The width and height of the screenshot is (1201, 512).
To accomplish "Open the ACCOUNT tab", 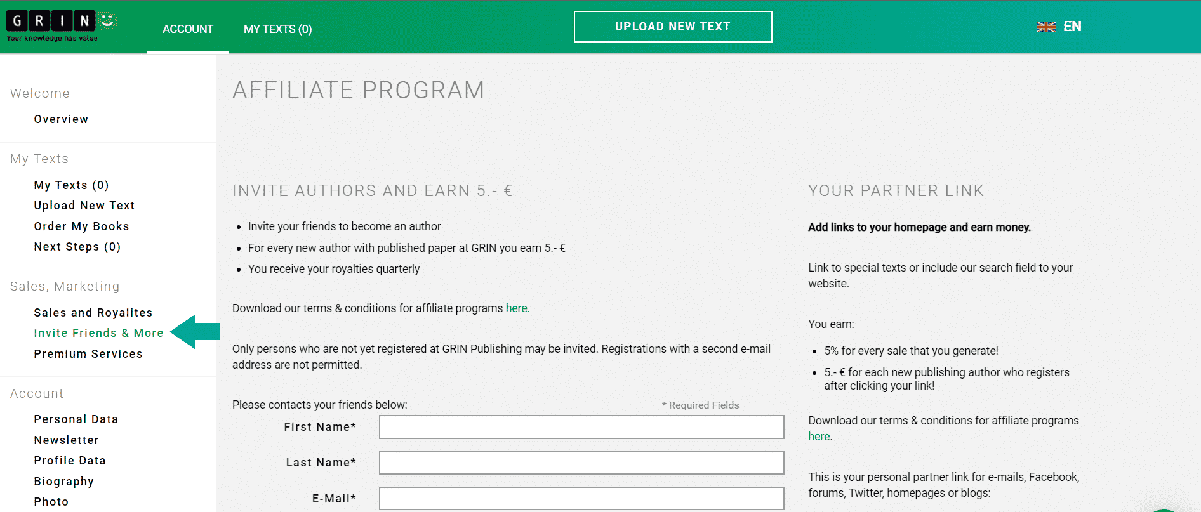I will 188,29.
